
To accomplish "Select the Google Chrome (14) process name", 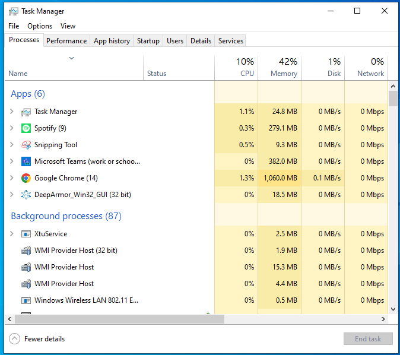I will pyautogui.click(x=66, y=178).
